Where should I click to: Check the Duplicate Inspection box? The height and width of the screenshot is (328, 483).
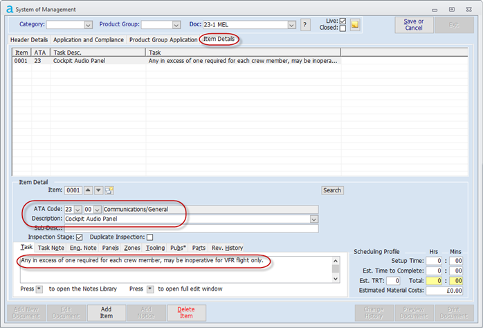(x=149, y=237)
